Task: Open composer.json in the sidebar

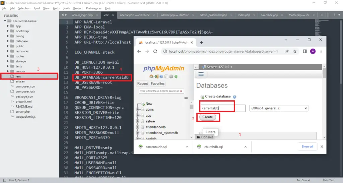Action: click(25, 86)
